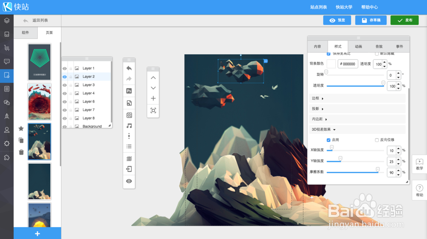The width and height of the screenshot is (427, 239).
Task: Open the layers stack sidebar icon
Action: 7,21
